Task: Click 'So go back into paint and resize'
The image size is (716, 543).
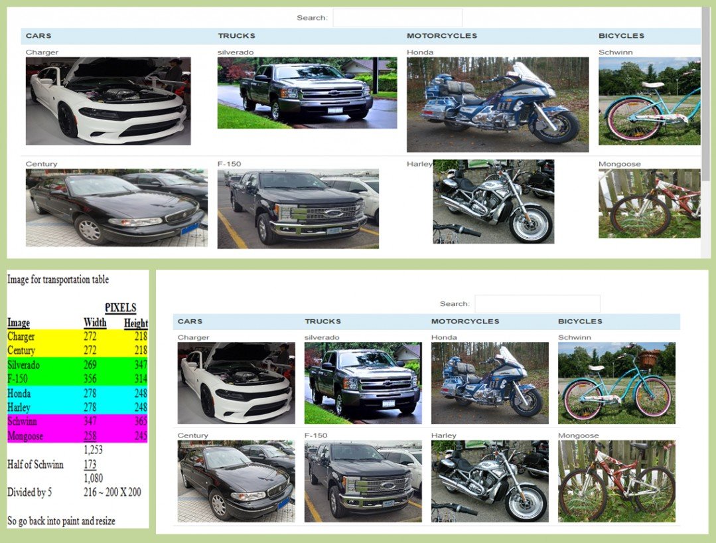Action: [x=61, y=520]
